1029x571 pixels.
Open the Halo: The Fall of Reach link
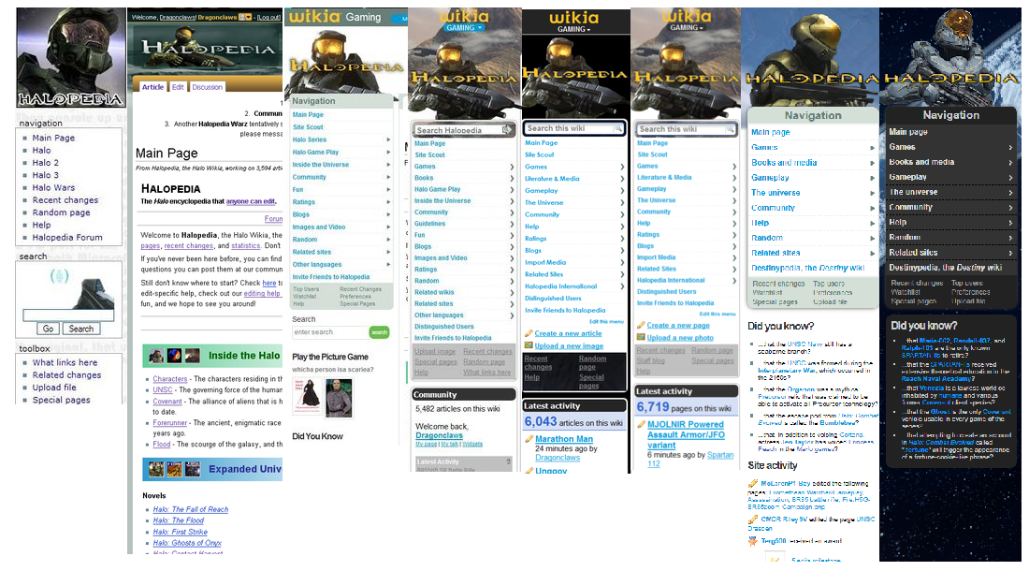coord(191,509)
